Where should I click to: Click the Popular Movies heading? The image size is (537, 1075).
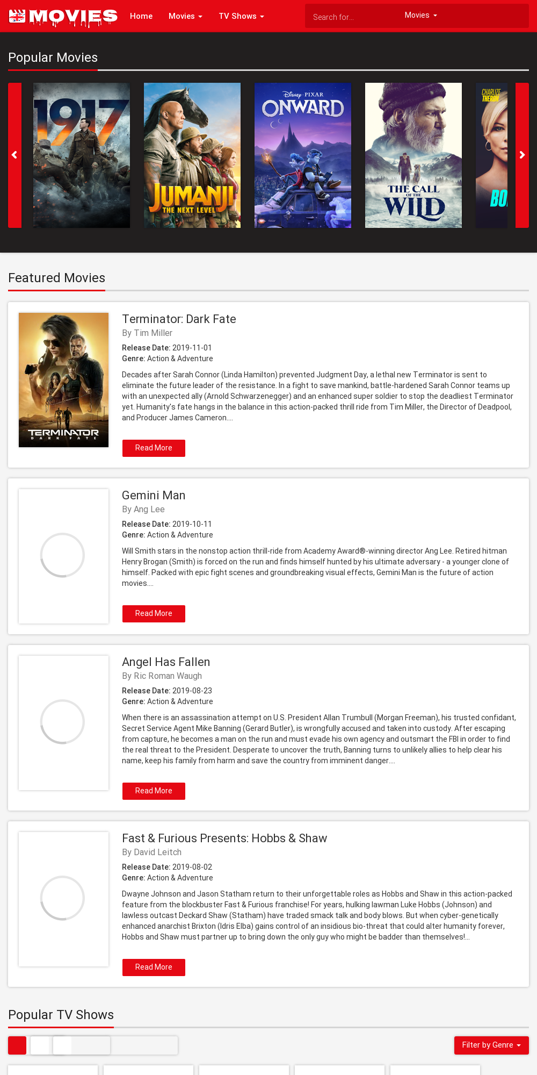pyautogui.click(x=53, y=58)
